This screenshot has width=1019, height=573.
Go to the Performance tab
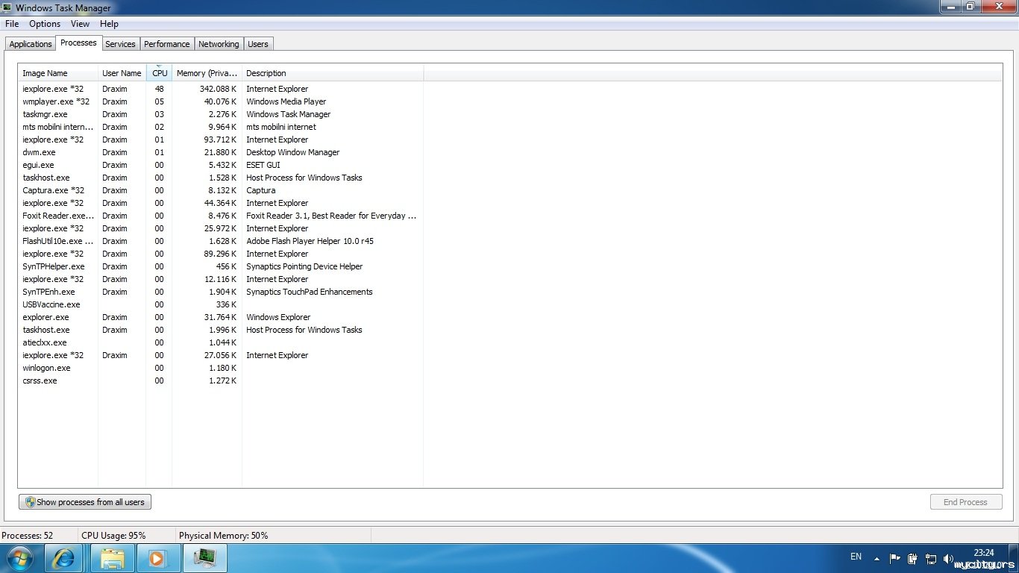click(x=167, y=44)
